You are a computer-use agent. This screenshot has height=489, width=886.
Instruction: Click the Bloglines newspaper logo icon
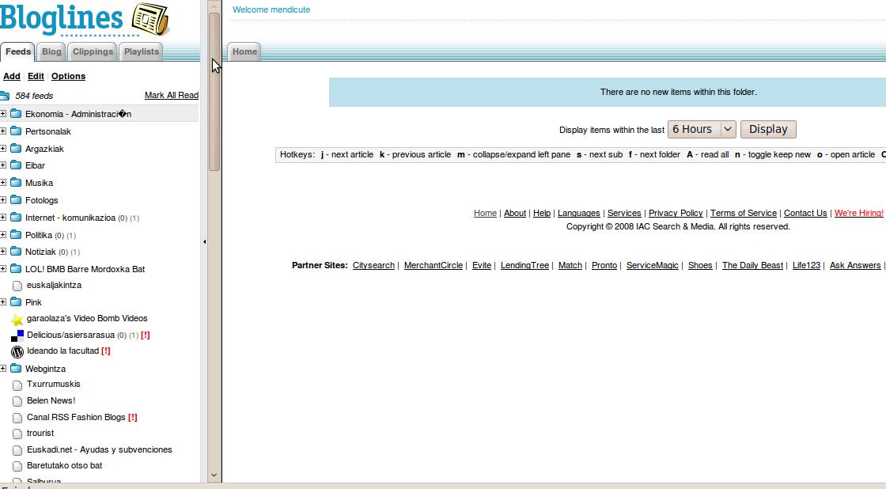[150, 20]
